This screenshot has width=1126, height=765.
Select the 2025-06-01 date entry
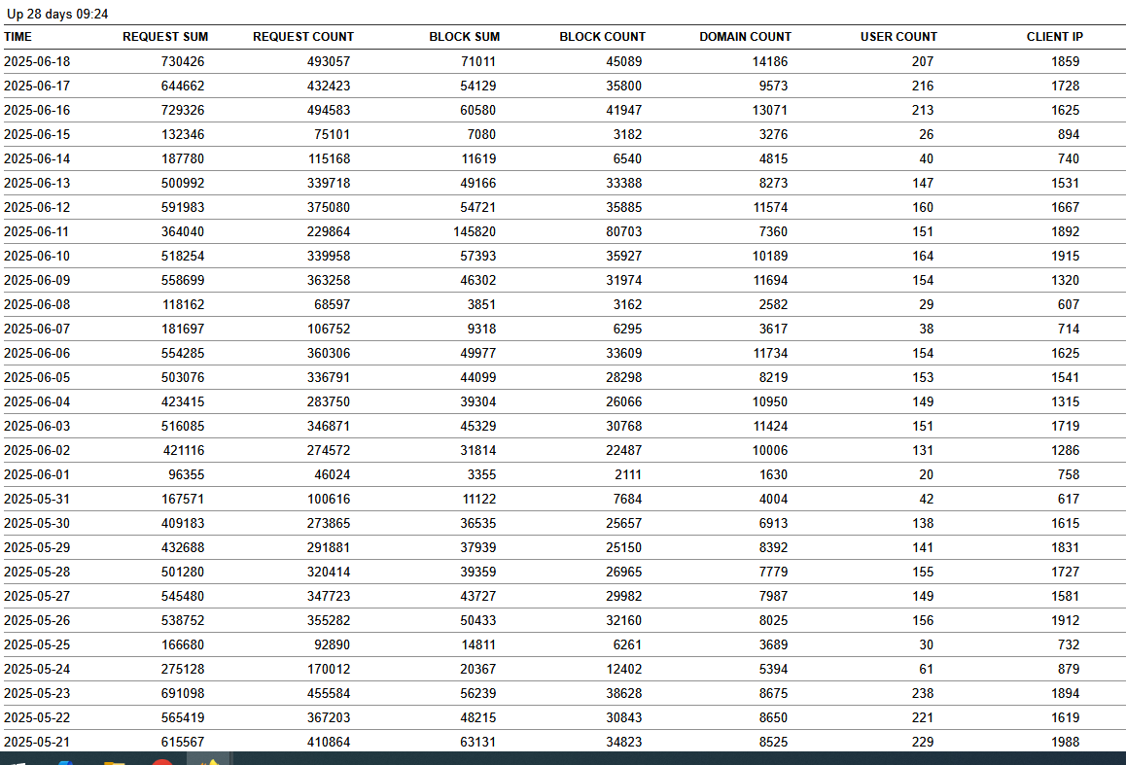pyautogui.click(x=37, y=474)
